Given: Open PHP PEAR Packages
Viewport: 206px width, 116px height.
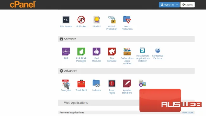Looking at the screenshot, I should (x=81, y=51).
